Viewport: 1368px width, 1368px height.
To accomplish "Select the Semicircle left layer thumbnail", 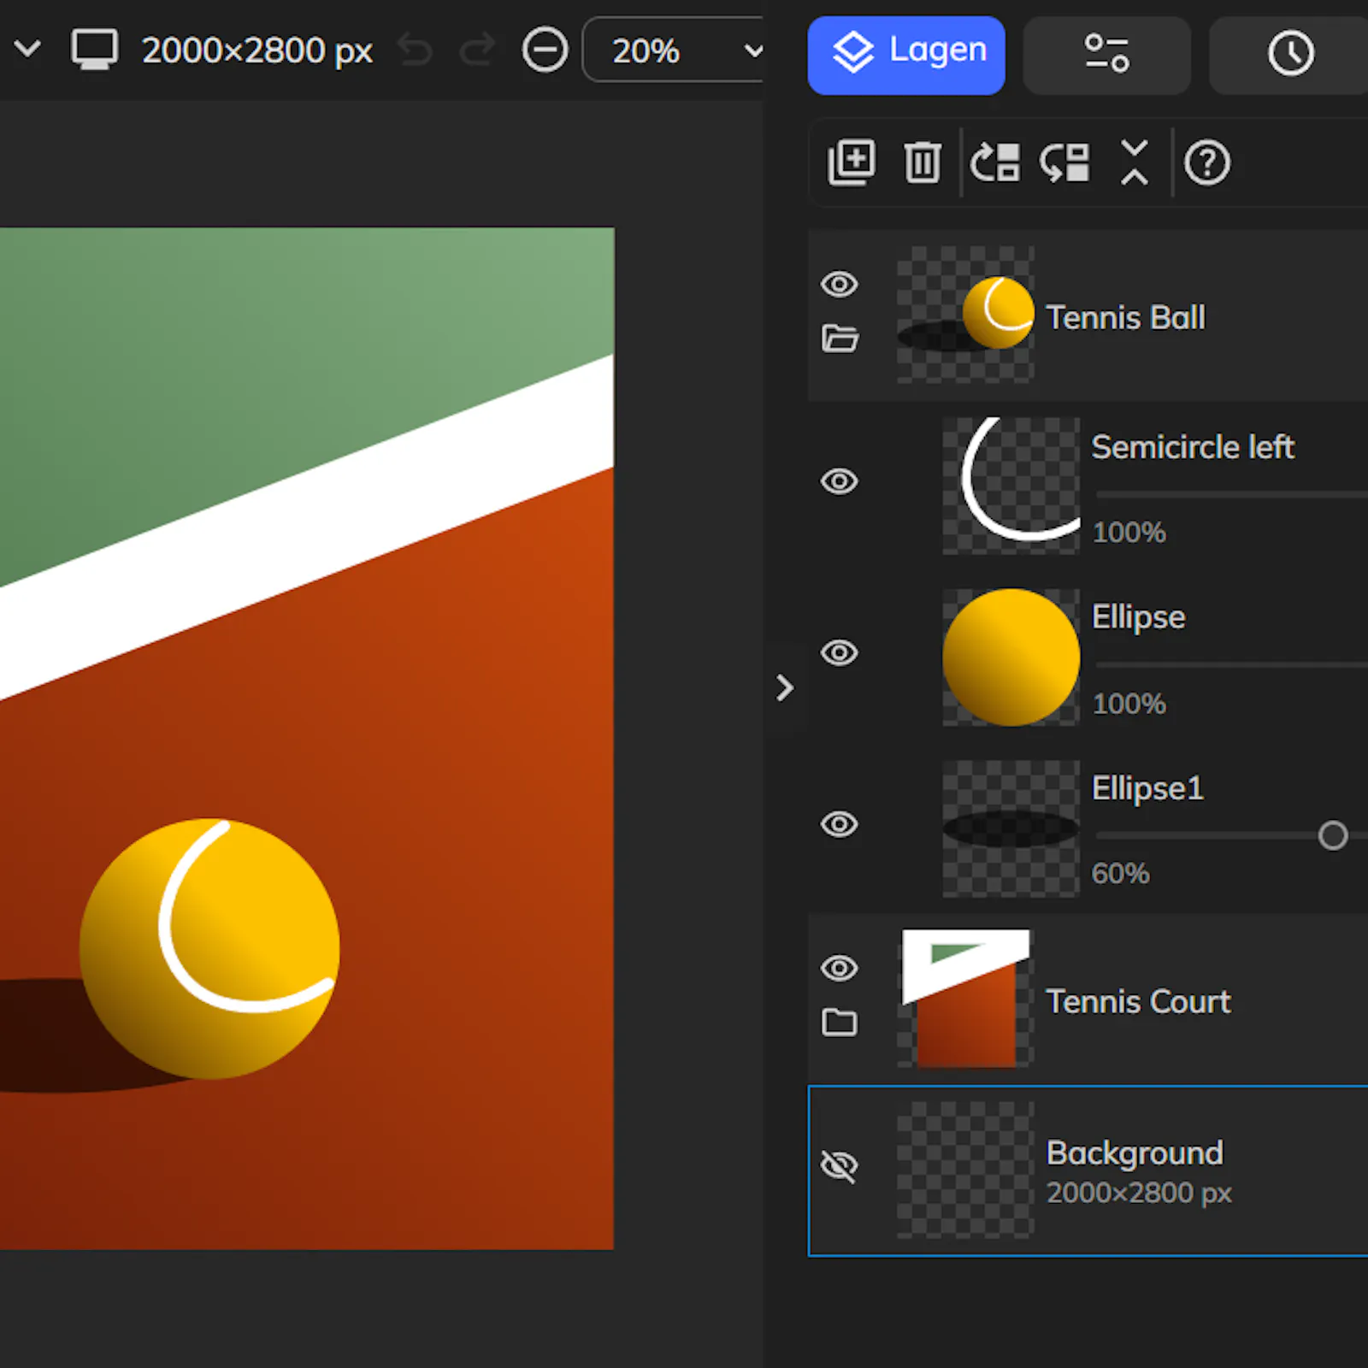I will click(x=1011, y=486).
